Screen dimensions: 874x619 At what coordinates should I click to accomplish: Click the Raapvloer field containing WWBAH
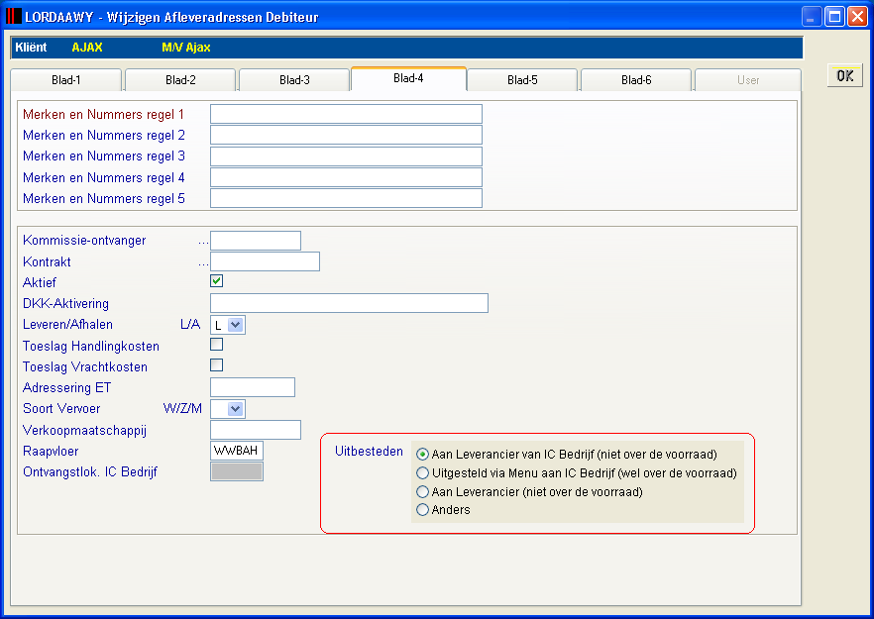coord(236,451)
